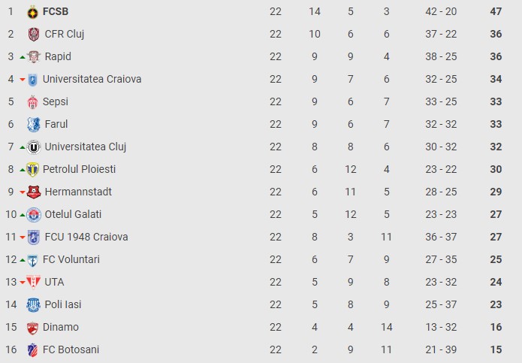The image size is (522, 363).
Task: Click the Sepsi club crest
Action: pos(32,102)
